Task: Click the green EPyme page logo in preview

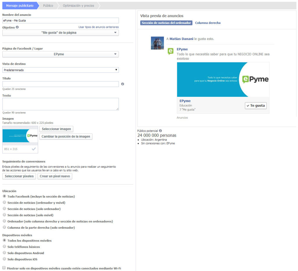Action: coord(171,51)
